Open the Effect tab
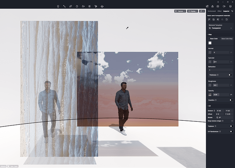 [219, 11]
